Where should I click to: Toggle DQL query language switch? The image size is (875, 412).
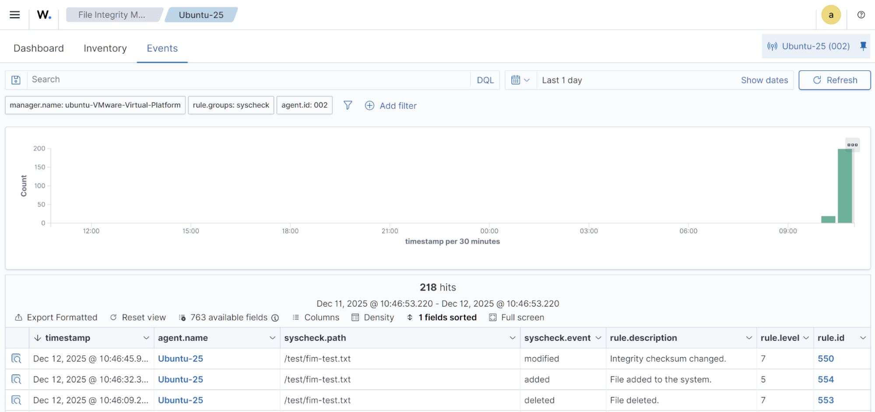(485, 80)
